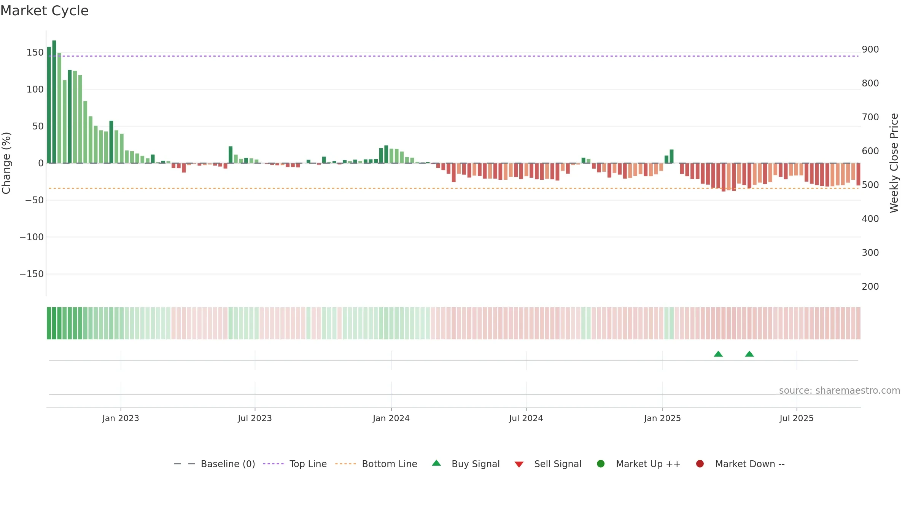Image resolution: width=913 pixels, height=514 pixels.
Task: Click the 200 tick on price axis
Action: [870, 287]
